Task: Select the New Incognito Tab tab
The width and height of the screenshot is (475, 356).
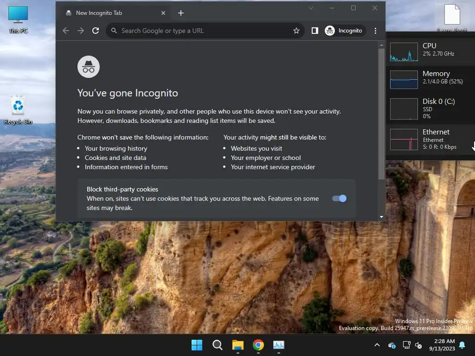Action: click(115, 13)
